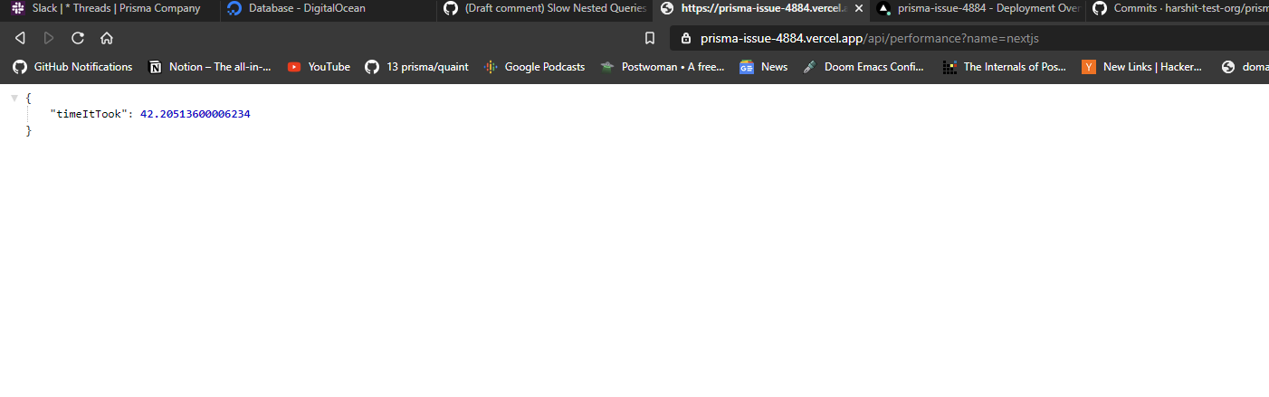Image resolution: width=1269 pixels, height=397 pixels.
Task: Click the YouTube bookmark red icon
Action: pos(294,67)
